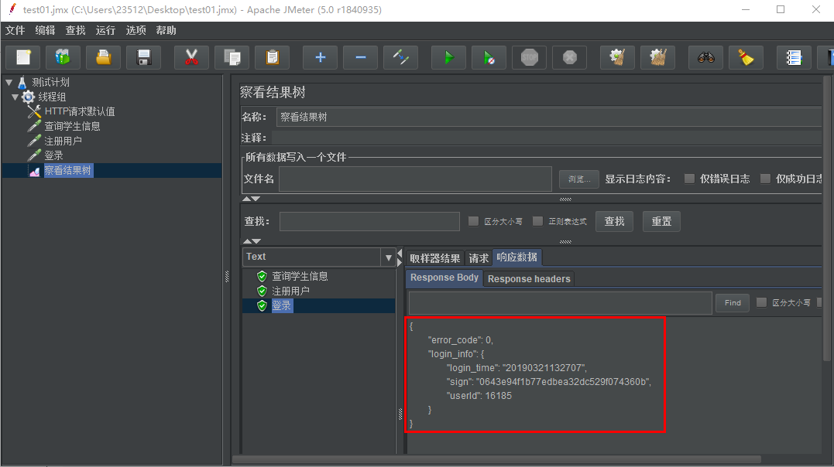This screenshot has width=834, height=467.
Task: Click the 名称 input field
Action: [549, 117]
